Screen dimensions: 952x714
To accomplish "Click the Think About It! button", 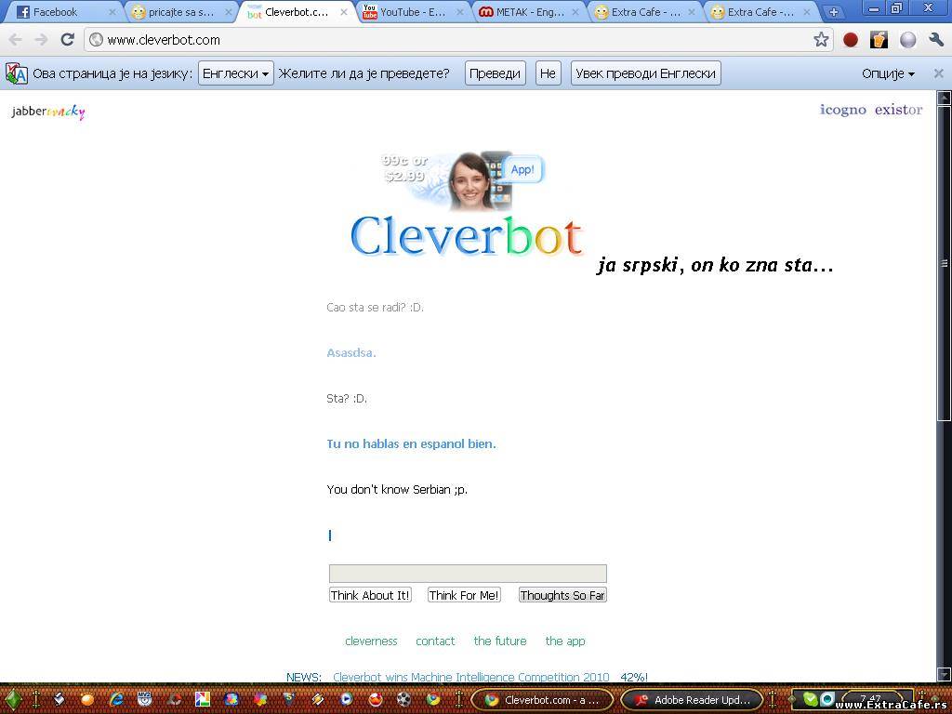I will (370, 595).
